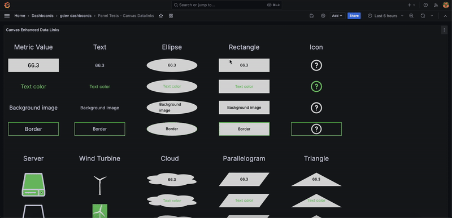Open the hamburger navigation menu

7,16
